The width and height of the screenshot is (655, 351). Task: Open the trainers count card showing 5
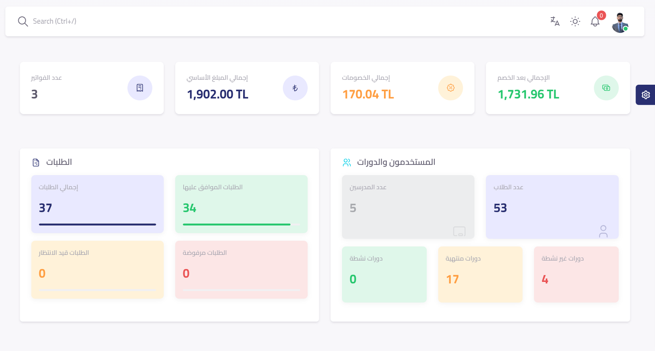tap(408, 207)
